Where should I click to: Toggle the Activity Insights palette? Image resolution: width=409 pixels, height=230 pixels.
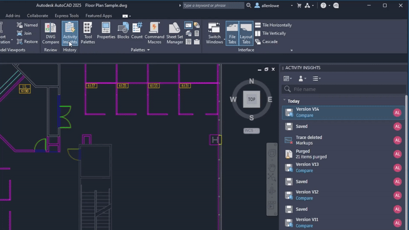point(70,33)
